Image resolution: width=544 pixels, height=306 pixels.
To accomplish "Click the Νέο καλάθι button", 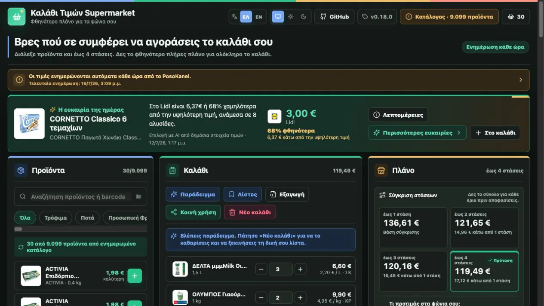I will point(250,212).
